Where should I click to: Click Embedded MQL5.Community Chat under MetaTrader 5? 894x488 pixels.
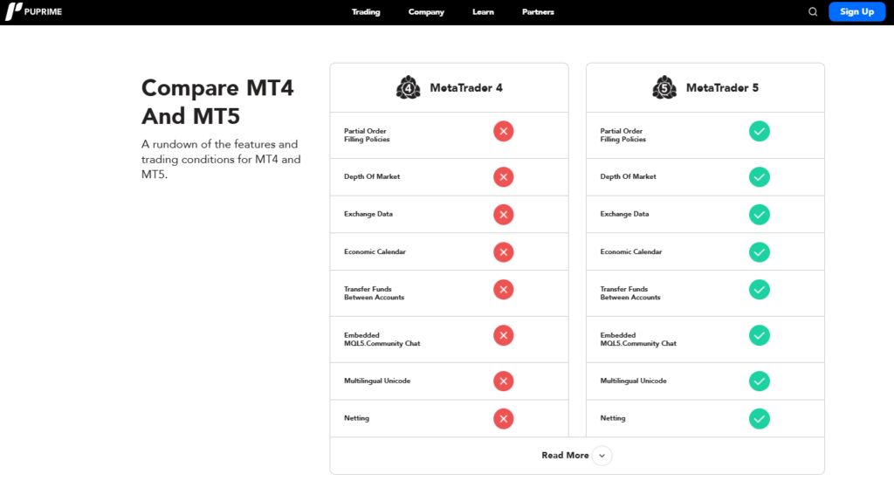(x=638, y=340)
